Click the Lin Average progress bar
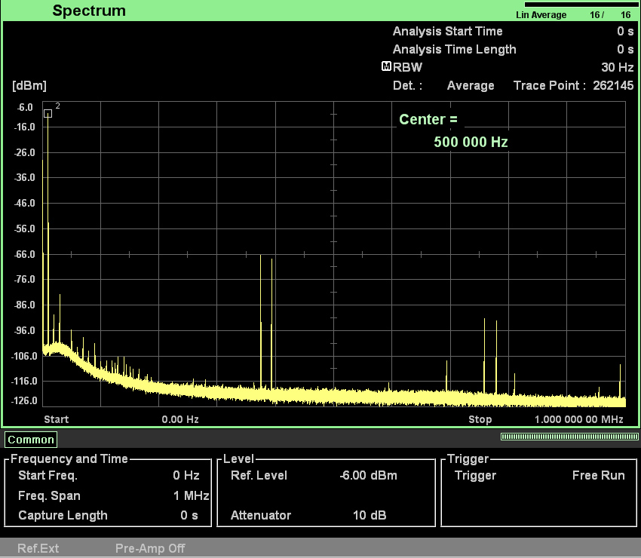This screenshot has width=641, height=558. pos(581,5)
